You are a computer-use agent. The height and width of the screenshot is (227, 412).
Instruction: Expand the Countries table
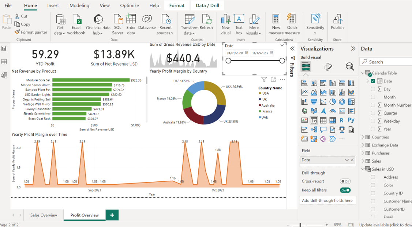363,137
